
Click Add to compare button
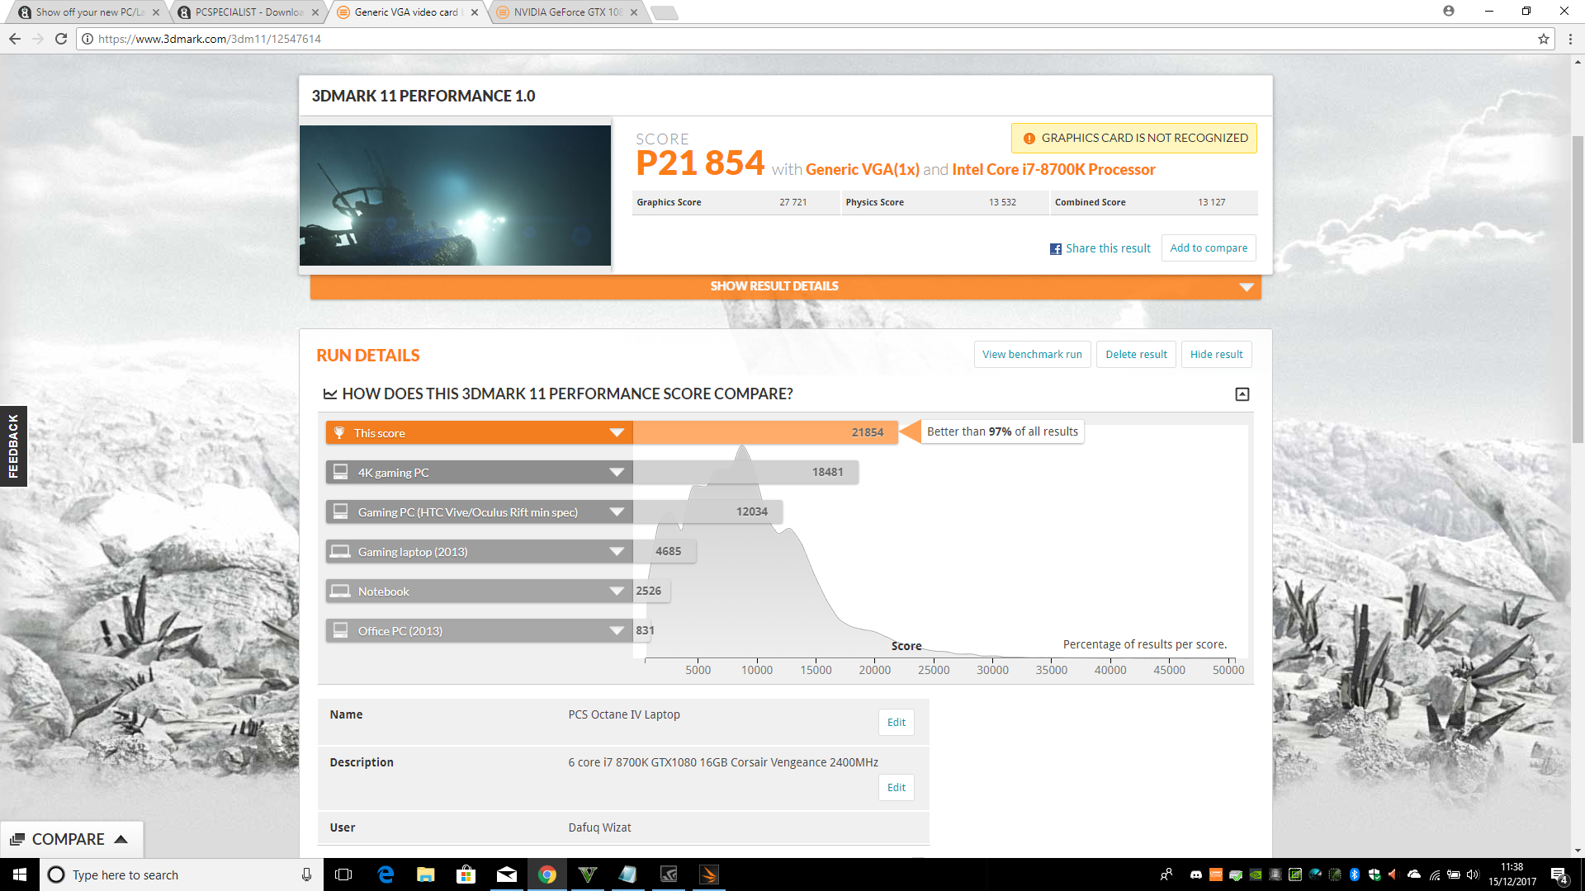1209,248
